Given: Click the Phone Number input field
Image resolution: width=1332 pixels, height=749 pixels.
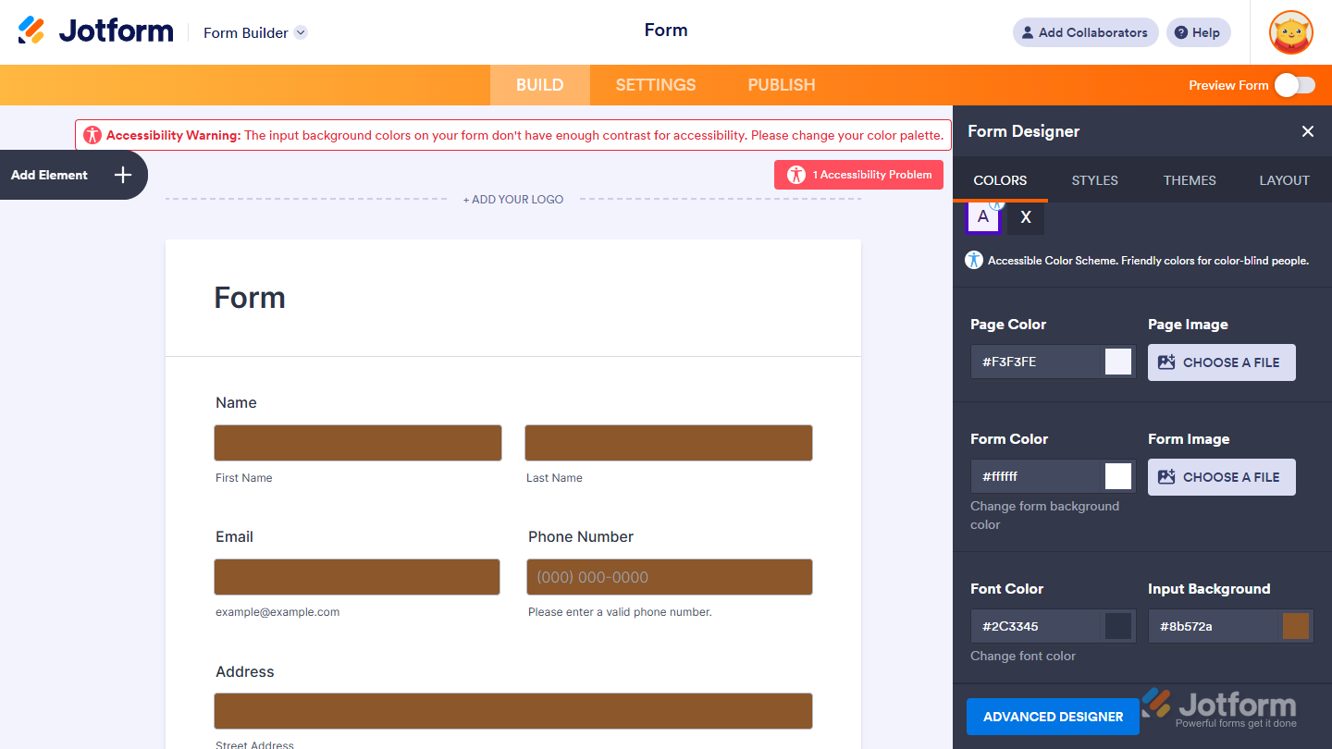Looking at the screenshot, I should tap(669, 577).
